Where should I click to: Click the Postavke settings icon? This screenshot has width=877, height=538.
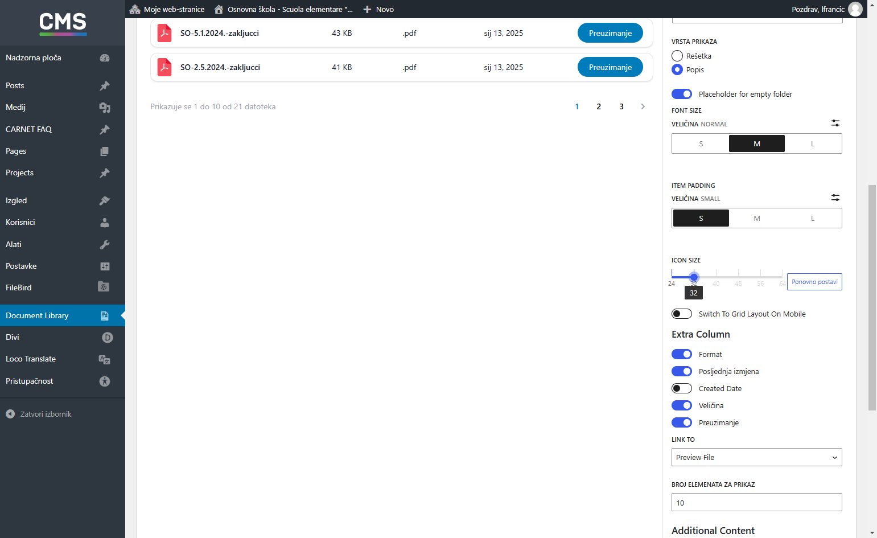105,266
